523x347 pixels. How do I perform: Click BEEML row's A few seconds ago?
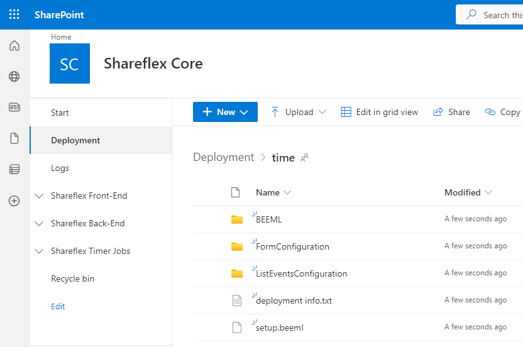click(476, 219)
